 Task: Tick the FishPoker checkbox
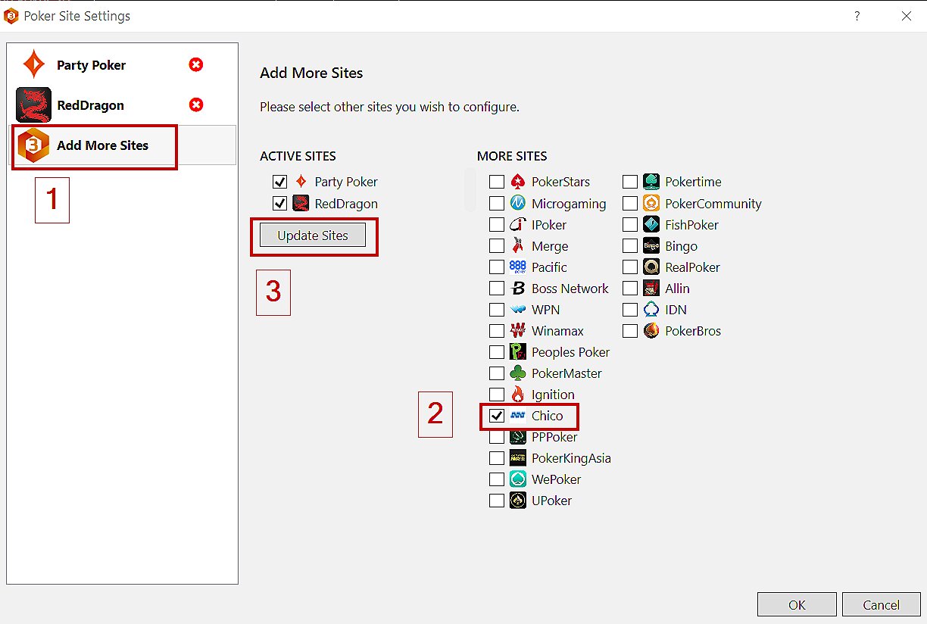[630, 224]
